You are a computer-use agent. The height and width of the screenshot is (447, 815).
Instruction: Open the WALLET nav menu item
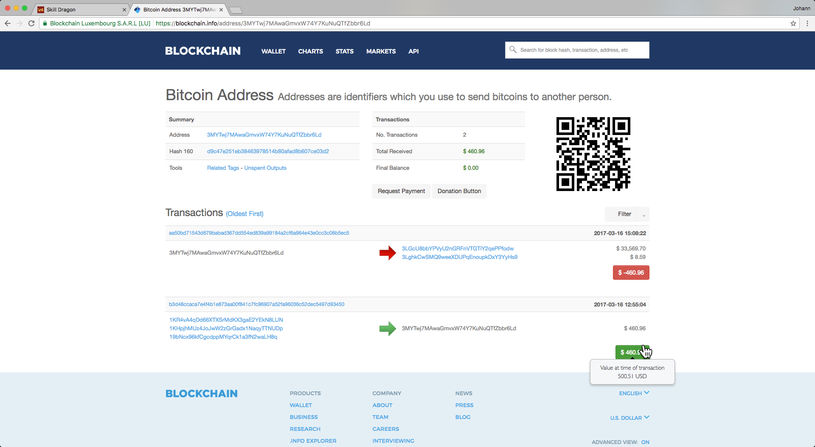tap(273, 51)
